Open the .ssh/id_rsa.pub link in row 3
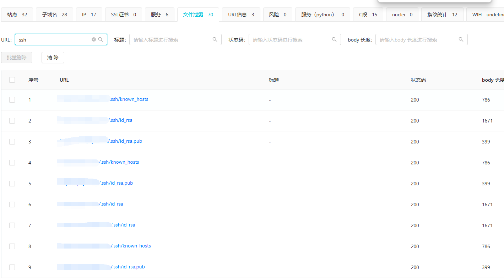Image resolution: width=504 pixels, height=278 pixels. coord(125,141)
